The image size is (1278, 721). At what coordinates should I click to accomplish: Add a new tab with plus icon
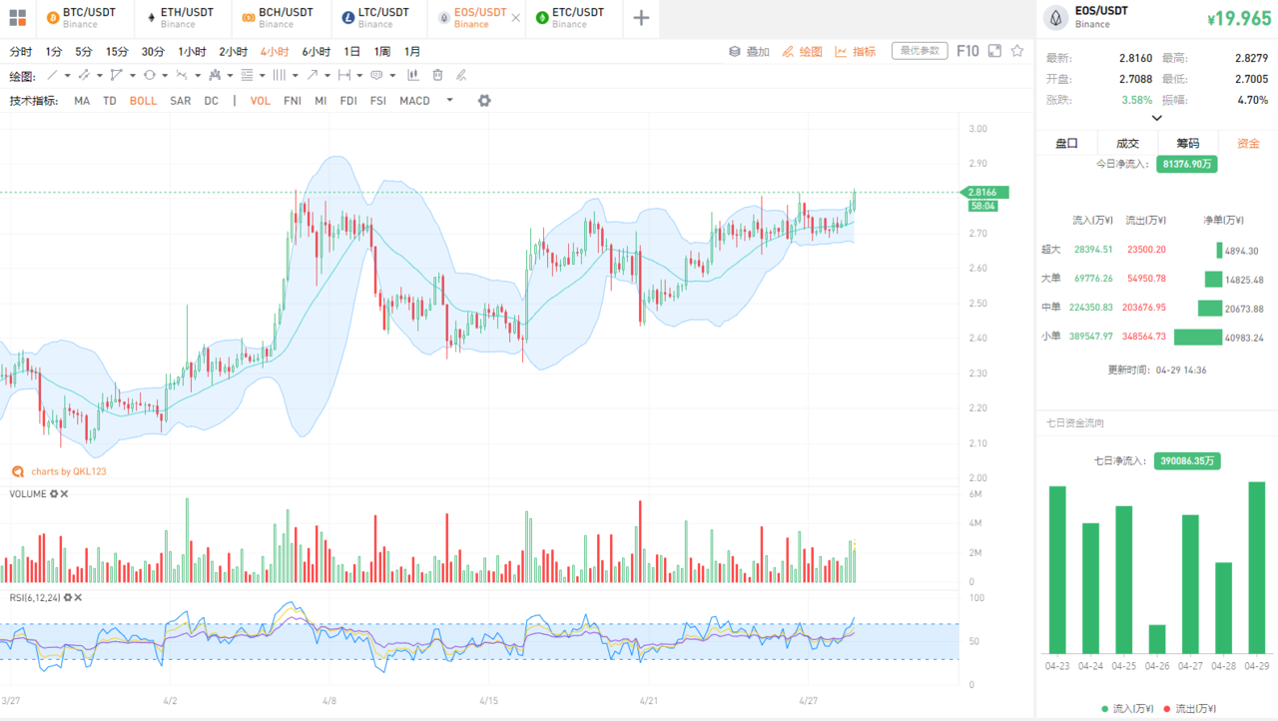(641, 18)
